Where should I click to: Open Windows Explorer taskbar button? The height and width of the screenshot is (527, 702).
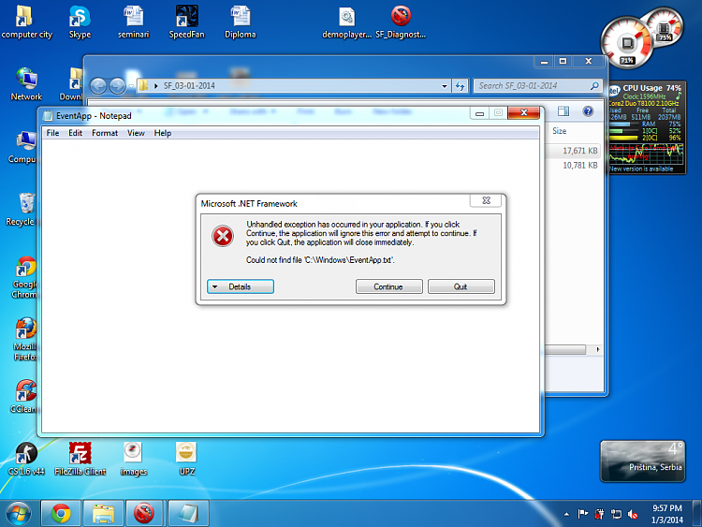tap(103, 514)
